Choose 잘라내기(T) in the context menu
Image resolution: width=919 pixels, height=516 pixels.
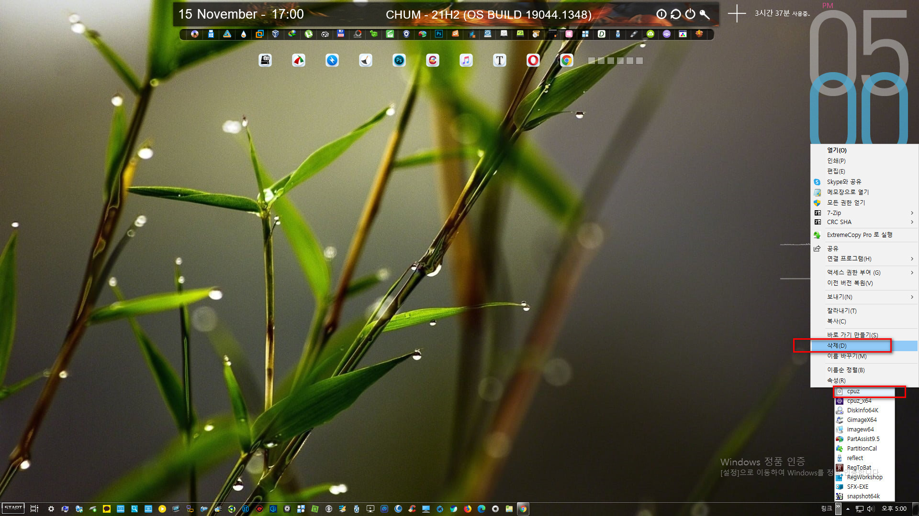(x=864, y=311)
